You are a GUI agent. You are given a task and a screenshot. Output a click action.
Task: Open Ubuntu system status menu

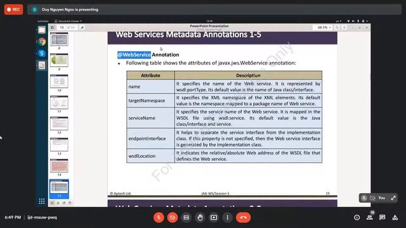[x=358, y=21]
